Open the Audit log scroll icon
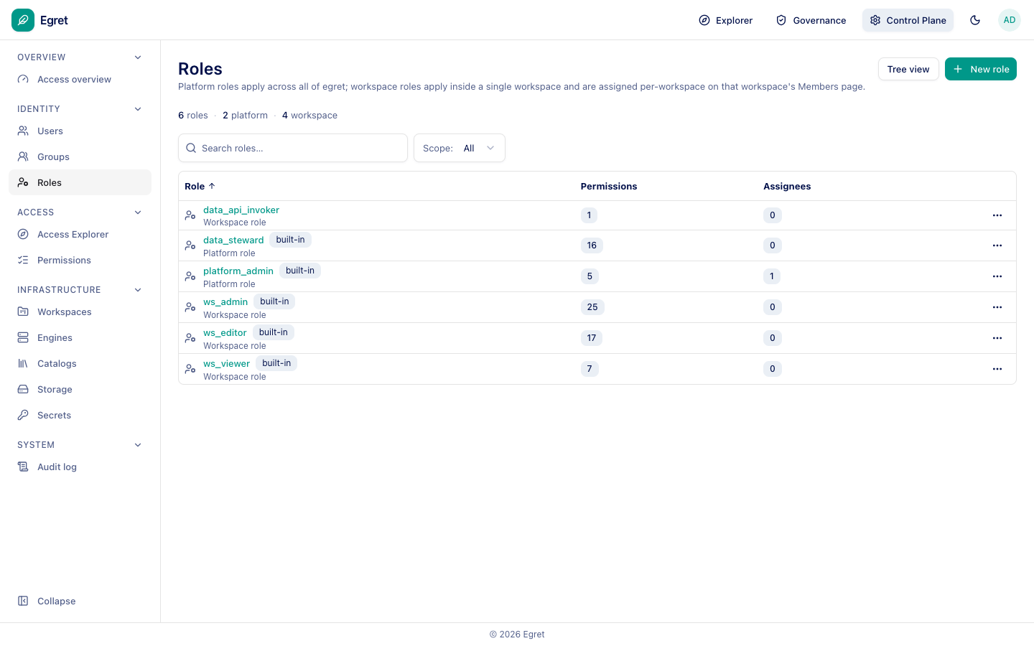 [x=23, y=467]
